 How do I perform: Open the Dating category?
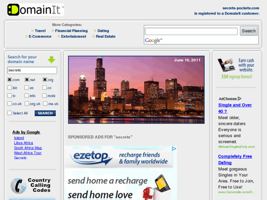pyautogui.click(x=103, y=31)
